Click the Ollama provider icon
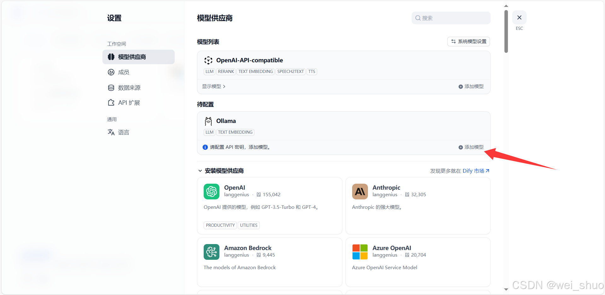 208,121
